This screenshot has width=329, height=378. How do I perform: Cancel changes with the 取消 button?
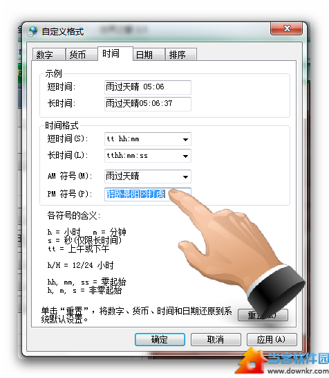click(216, 339)
